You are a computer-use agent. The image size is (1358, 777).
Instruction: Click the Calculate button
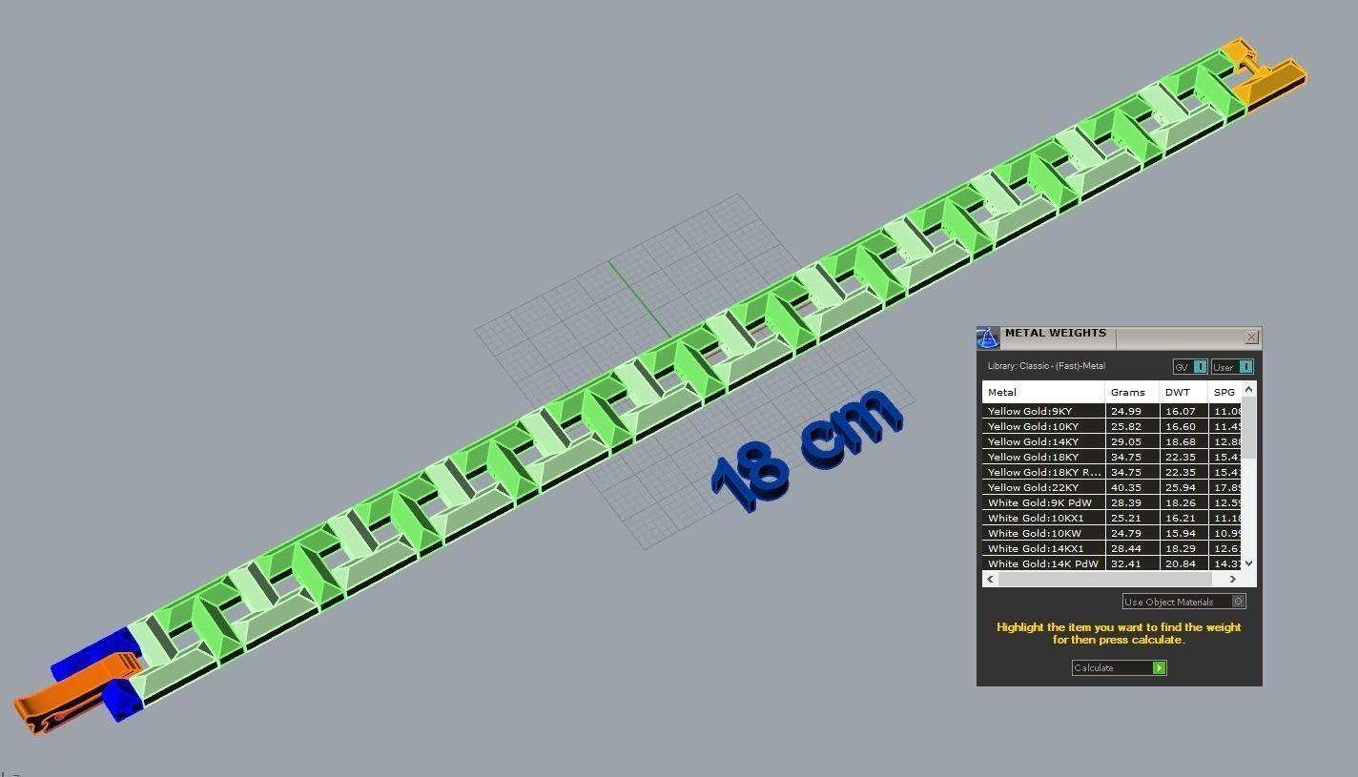point(1119,667)
